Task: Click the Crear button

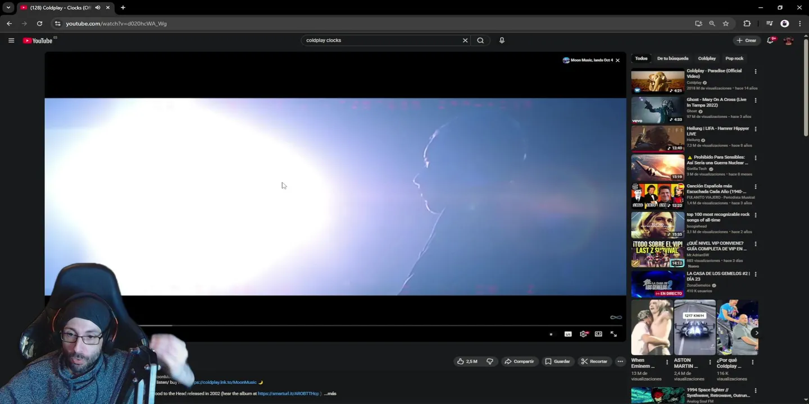Action: coord(747,40)
